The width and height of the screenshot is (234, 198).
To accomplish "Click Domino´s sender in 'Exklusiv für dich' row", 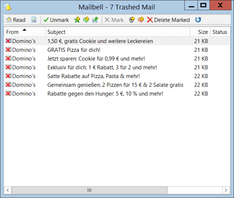I will coord(24,67).
